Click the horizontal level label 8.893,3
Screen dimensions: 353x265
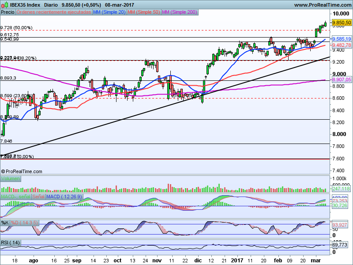pyautogui.click(x=8, y=78)
